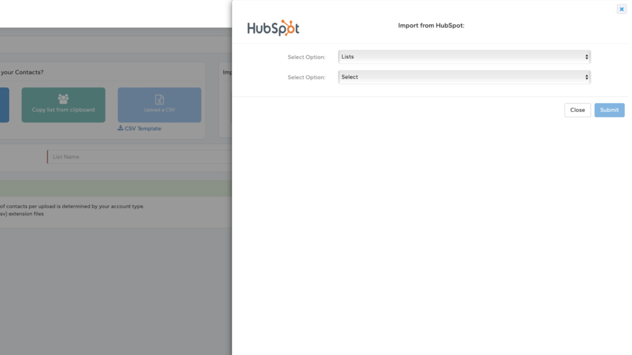Image resolution: width=632 pixels, height=355 pixels.
Task: Click the up-down arrows on the Select dropdown
Action: coord(586,77)
